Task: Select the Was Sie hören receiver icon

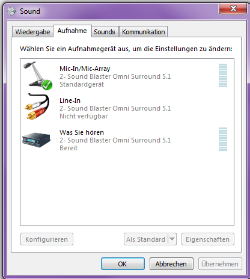Action: coord(36,139)
